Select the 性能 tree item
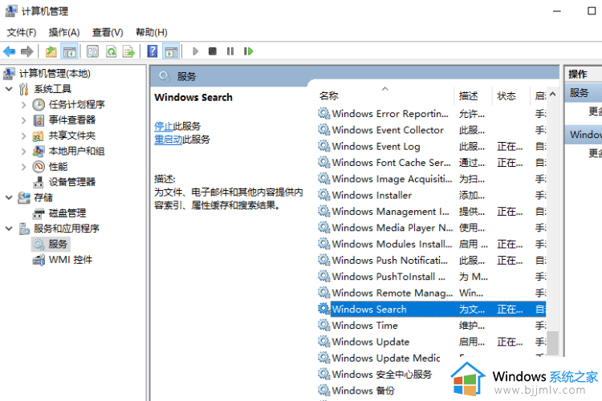 pos(58,167)
